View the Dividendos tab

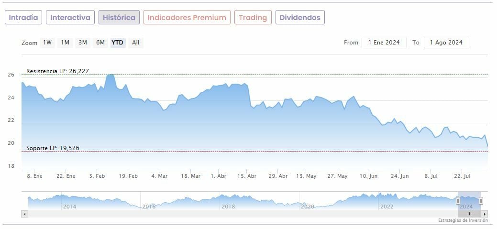[300, 18]
